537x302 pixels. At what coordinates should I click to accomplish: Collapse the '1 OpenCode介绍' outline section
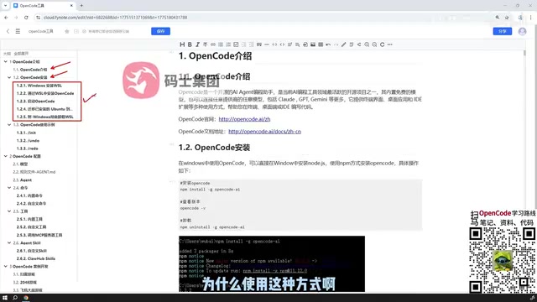click(6, 61)
